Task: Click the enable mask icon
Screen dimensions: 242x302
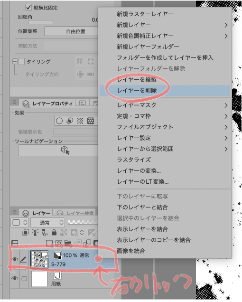Action: [74, 233]
